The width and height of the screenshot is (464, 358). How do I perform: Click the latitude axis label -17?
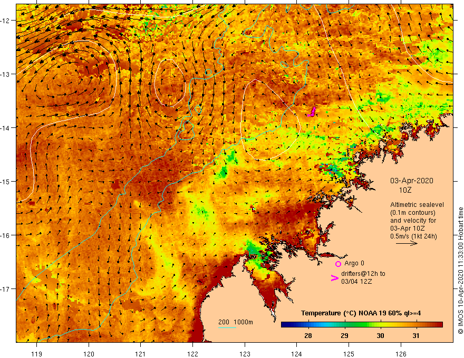[x=6, y=289]
